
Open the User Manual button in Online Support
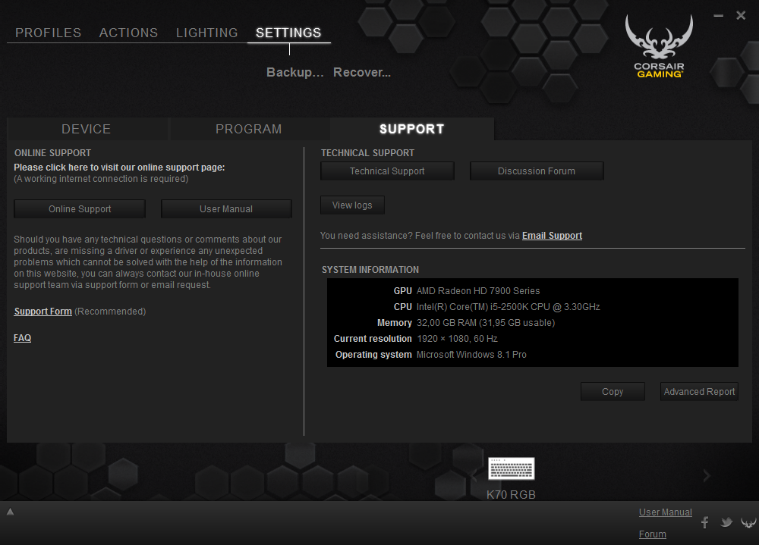click(x=226, y=209)
